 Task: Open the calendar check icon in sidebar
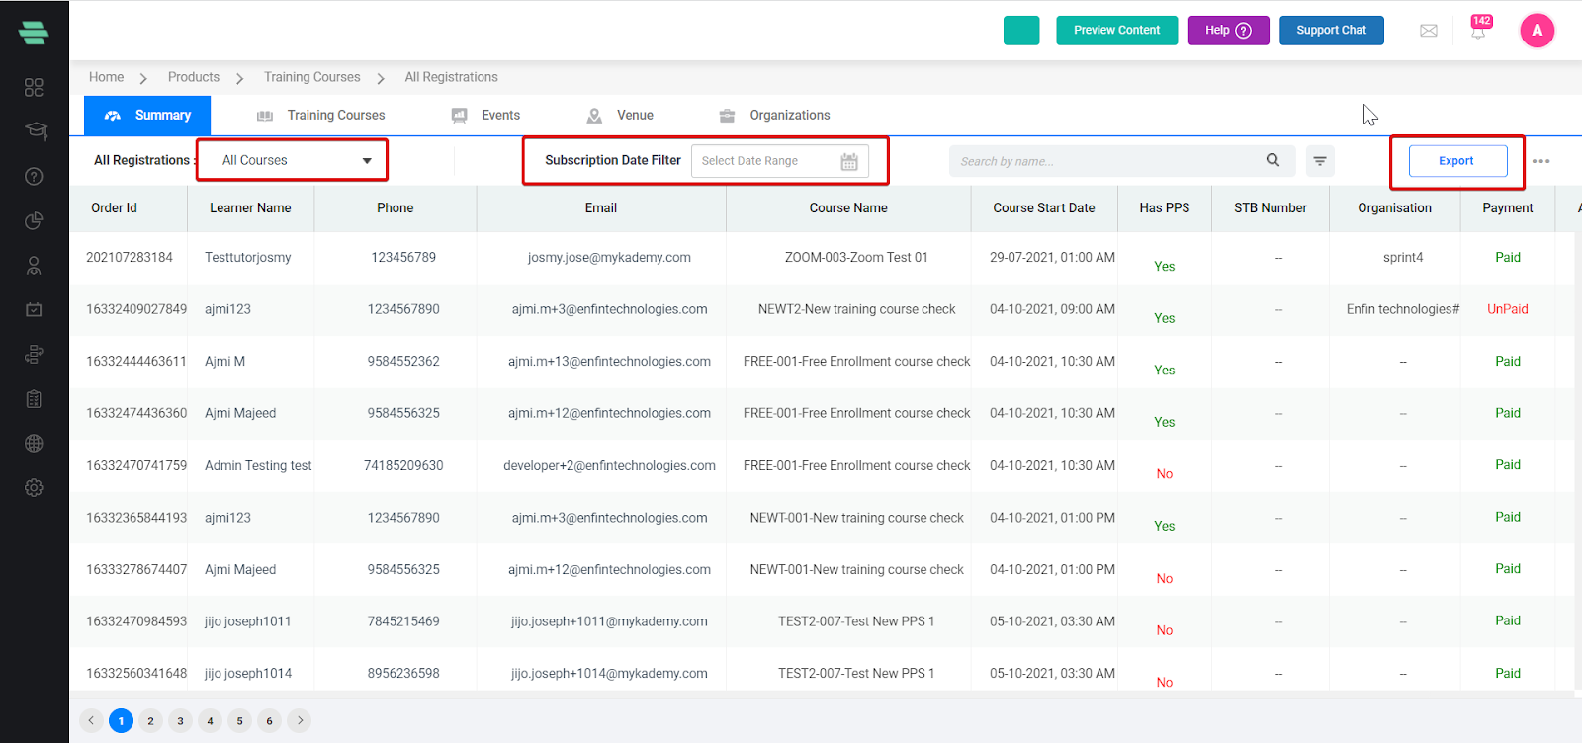point(34,309)
